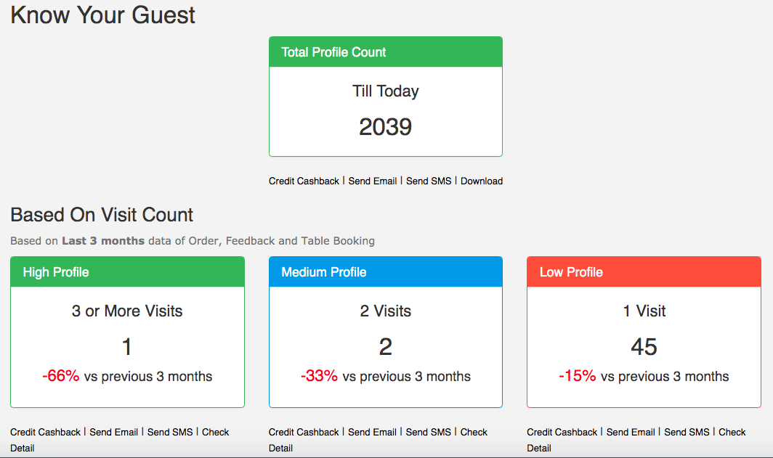Click Send Email under Total Profile Count

[x=373, y=181]
